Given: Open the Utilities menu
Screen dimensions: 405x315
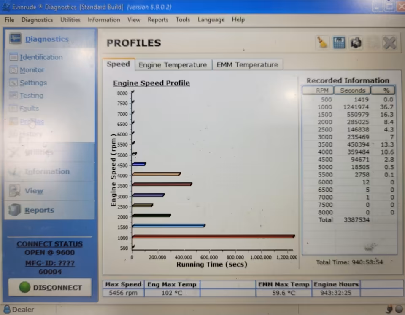Looking at the screenshot, I should pos(70,20).
